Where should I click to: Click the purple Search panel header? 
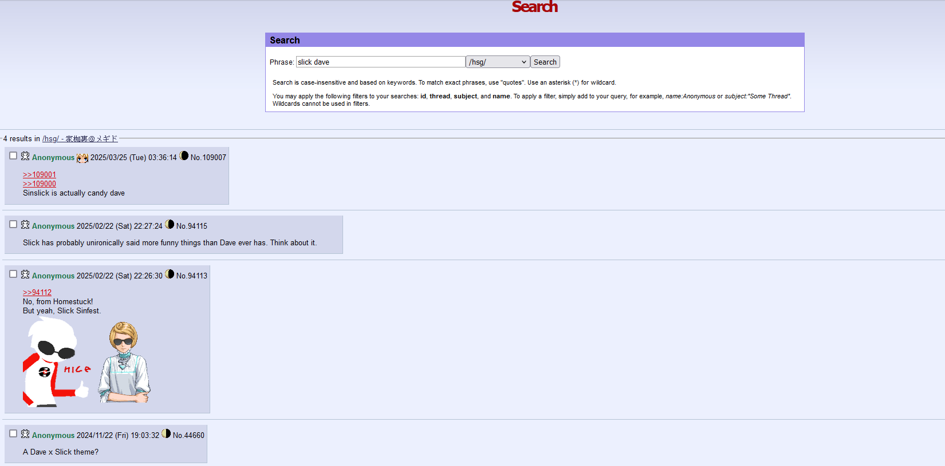tap(535, 40)
